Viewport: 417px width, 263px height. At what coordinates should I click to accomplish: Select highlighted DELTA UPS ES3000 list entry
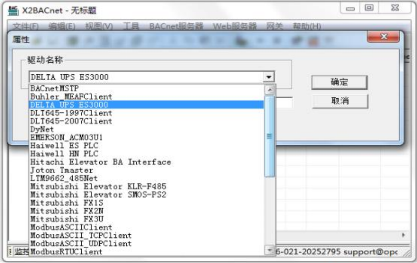pos(147,105)
